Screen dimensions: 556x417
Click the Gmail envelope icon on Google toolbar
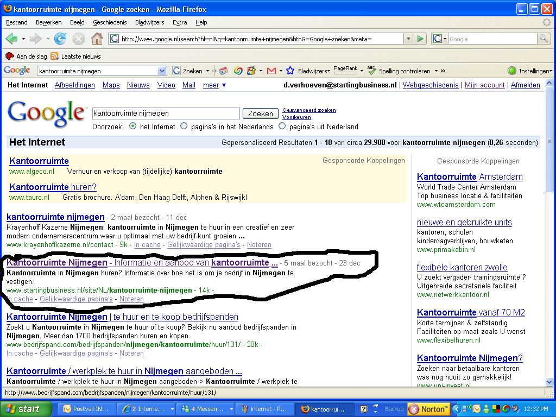pos(271,71)
